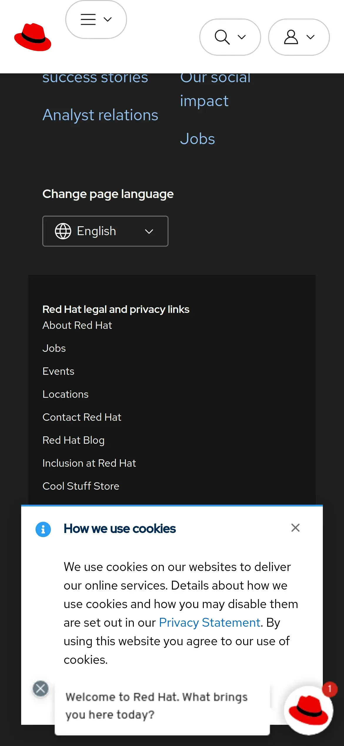This screenshot has width=344, height=746.
Task: Click the Red Hat fedora logo
Action: point(33,37)
